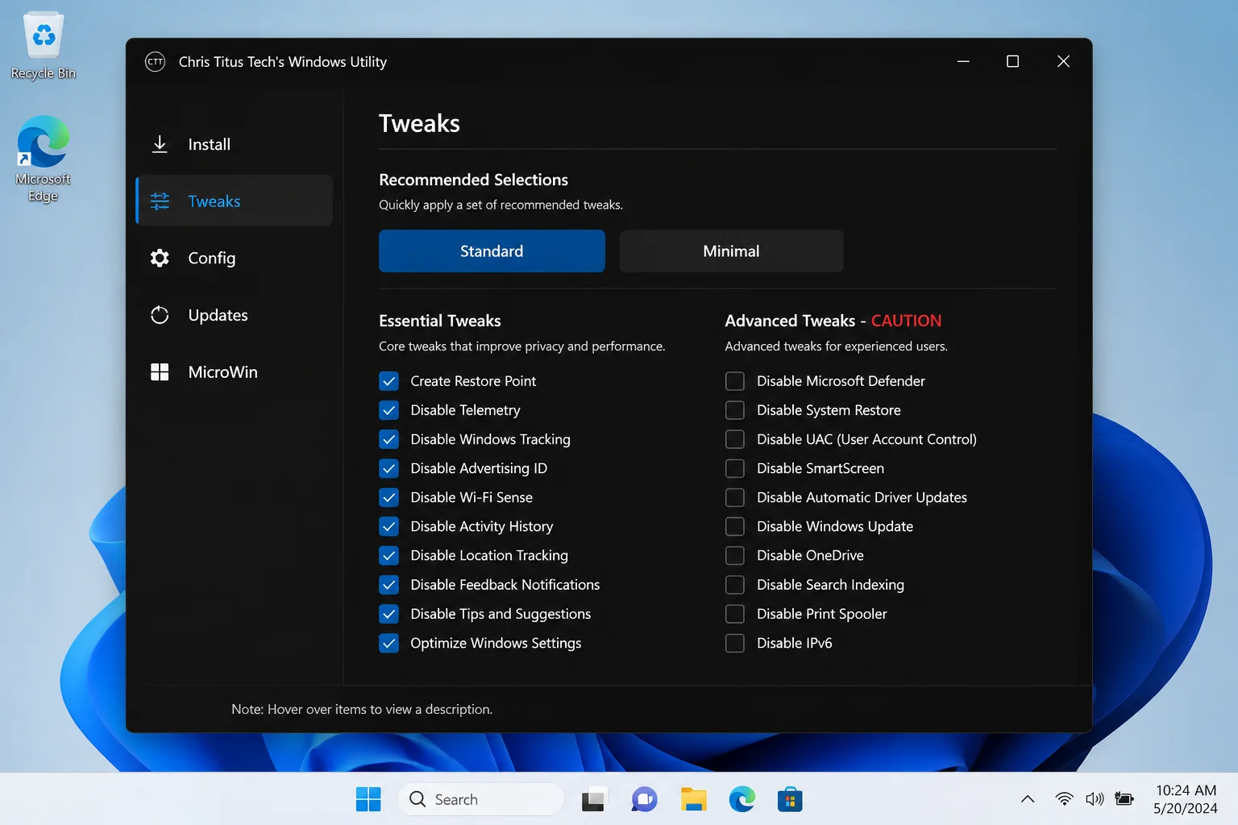Open the Windows Start menu
This screenshot has height=825, width=1238.
tap(368, 799)
